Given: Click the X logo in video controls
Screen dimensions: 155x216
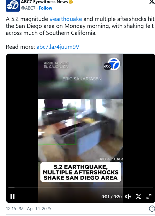Looking at the screenshot, I should (138, 197).
